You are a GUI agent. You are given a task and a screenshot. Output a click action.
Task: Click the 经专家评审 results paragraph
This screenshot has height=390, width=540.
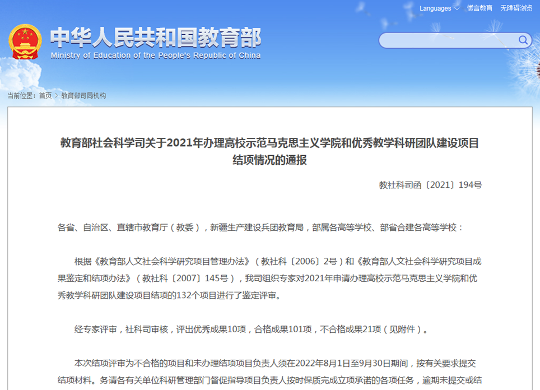click(252, 329)
